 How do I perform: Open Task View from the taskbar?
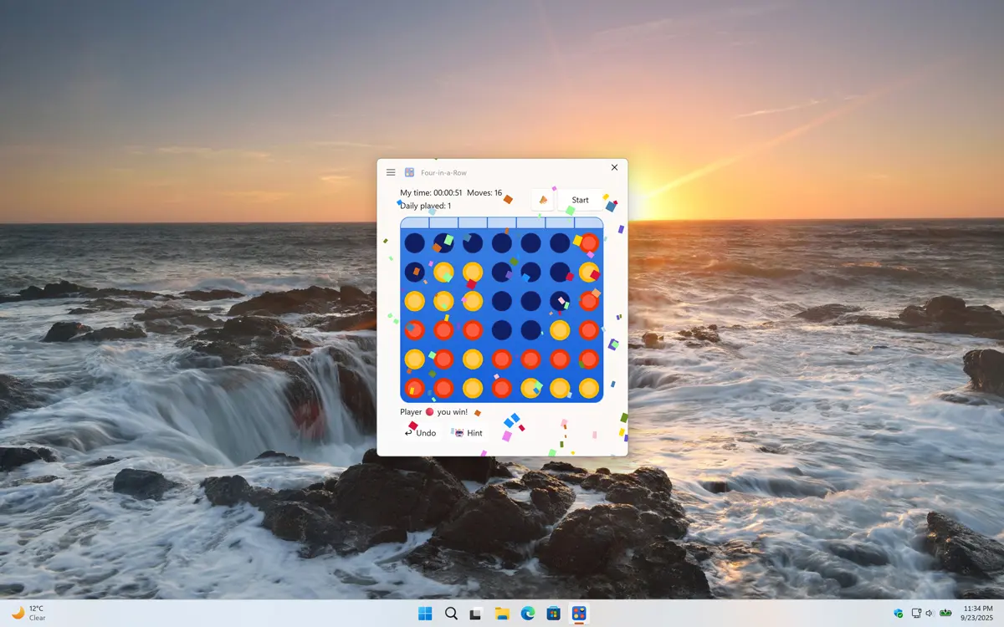(476, 614)
